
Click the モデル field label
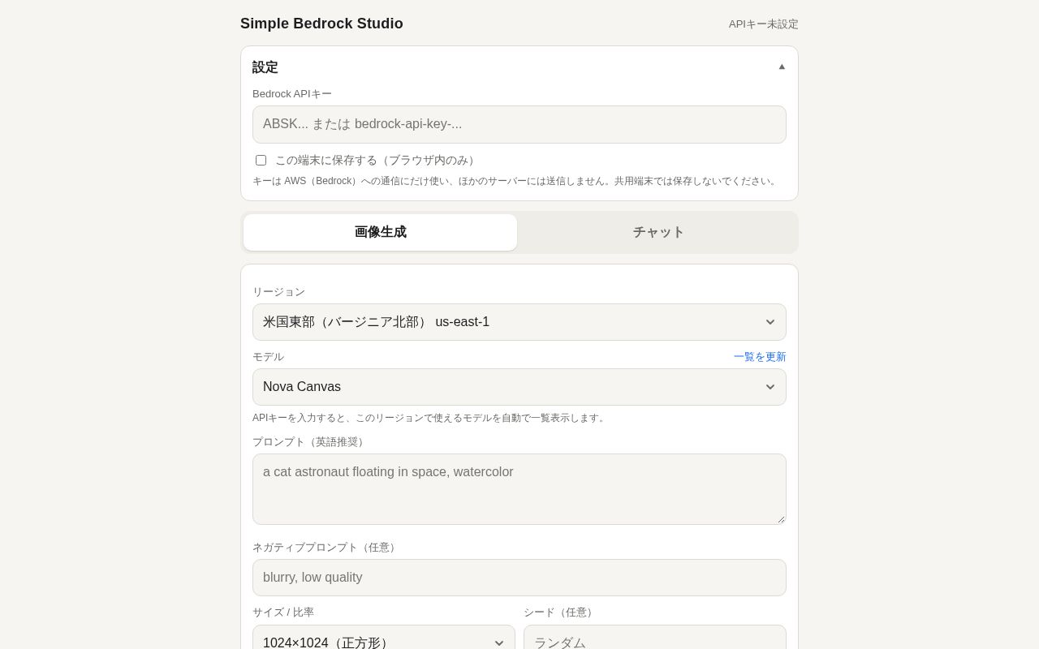click(x=269, y=357)
